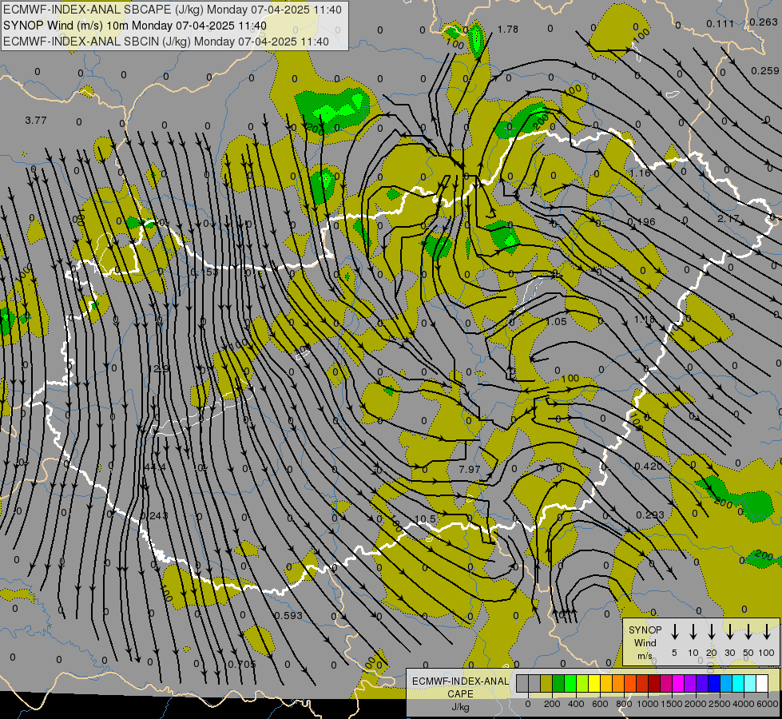
Task: Click the 50 m/s wind arrow in legend
Action: pyautogui.click(x=748, y=632)
